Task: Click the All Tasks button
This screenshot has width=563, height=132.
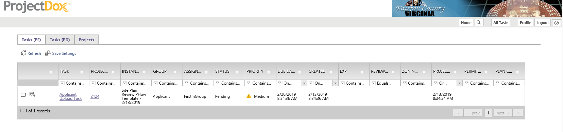Action: coord(501,23)
